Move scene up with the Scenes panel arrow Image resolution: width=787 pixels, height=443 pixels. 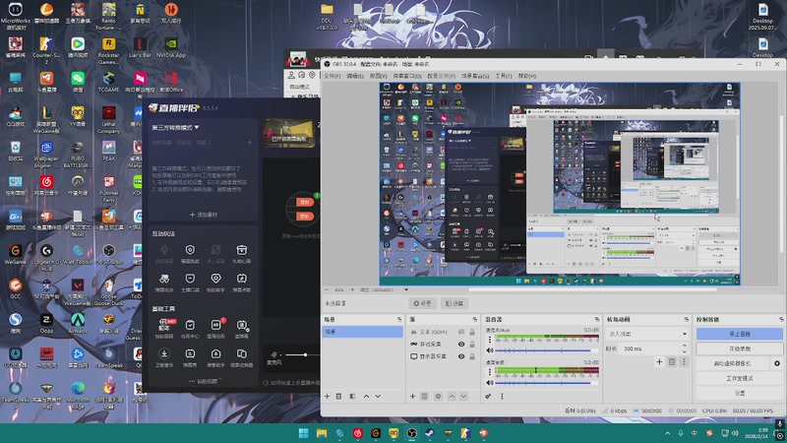pos(366,397)
